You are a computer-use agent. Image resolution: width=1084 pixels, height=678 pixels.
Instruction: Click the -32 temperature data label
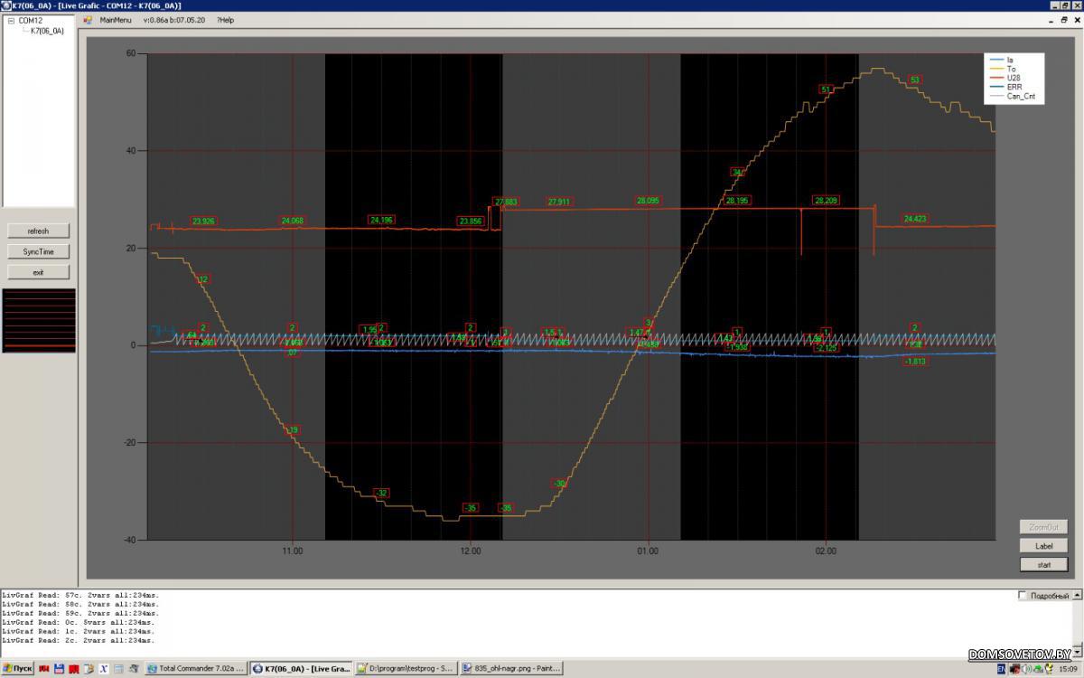(382, 493)
